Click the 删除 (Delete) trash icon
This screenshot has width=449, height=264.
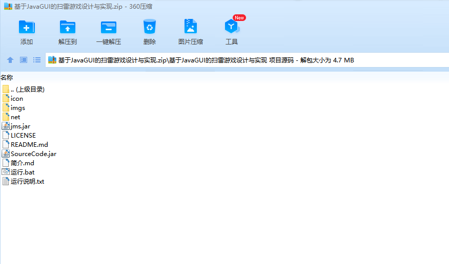pyautogui.click(x=150, y=27)
